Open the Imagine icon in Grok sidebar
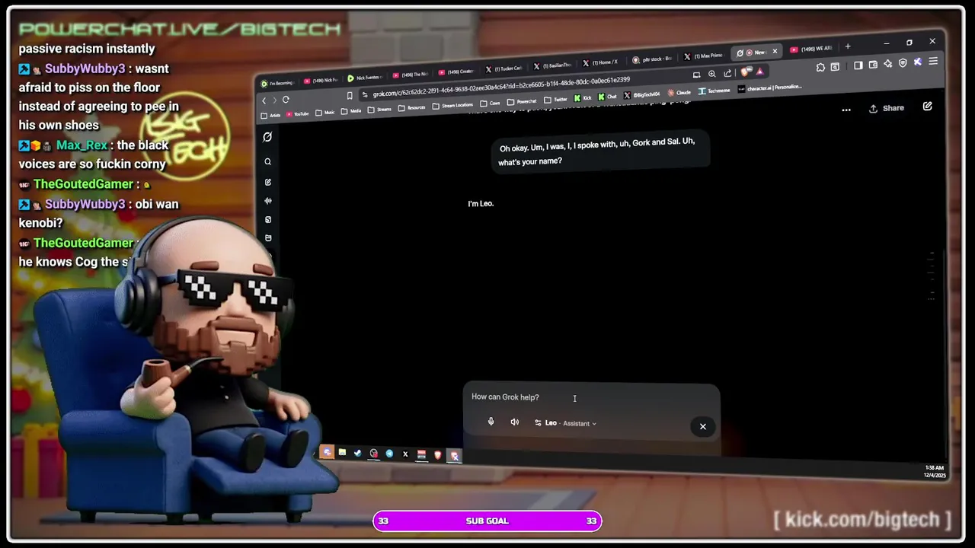This screenshot has height=548, width=975. 267,219
